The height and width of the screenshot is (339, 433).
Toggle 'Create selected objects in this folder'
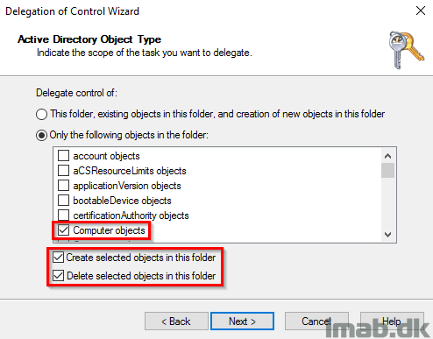pyautogui.click(x=58, y=258)
